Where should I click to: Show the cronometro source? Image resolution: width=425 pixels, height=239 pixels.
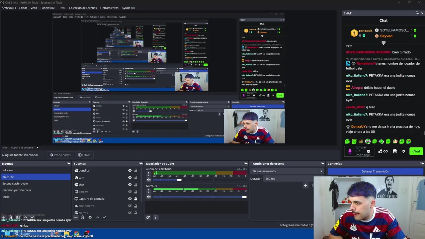pyautogui.click(x=130, y=206)
